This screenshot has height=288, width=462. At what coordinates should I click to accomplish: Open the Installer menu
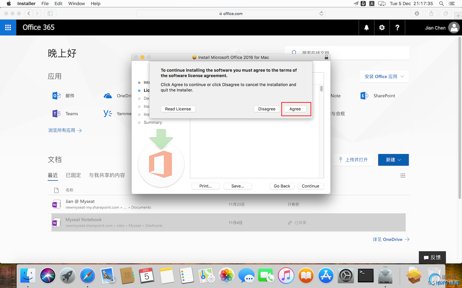pyautogui.click(x=26, y=4)
